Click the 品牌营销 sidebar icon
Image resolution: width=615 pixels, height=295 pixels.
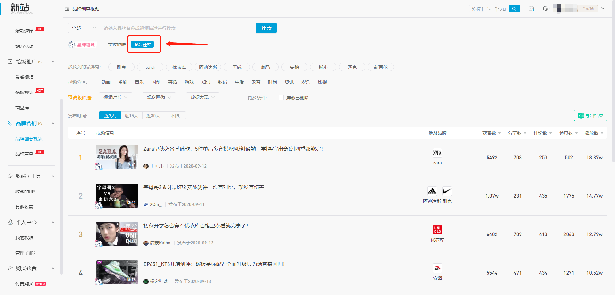10,123
